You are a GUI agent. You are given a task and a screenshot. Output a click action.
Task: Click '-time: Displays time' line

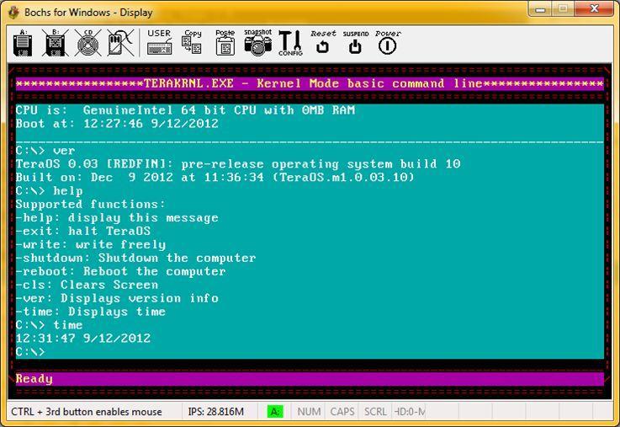pos(91,312)
